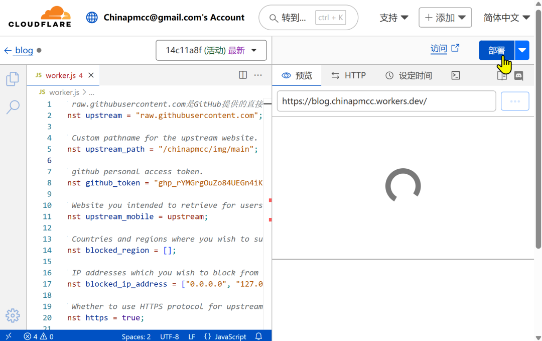Screen dimensions: 542x341
Task: Open the Discord icon in preview toolbar
Action: [x=519, y=76]
